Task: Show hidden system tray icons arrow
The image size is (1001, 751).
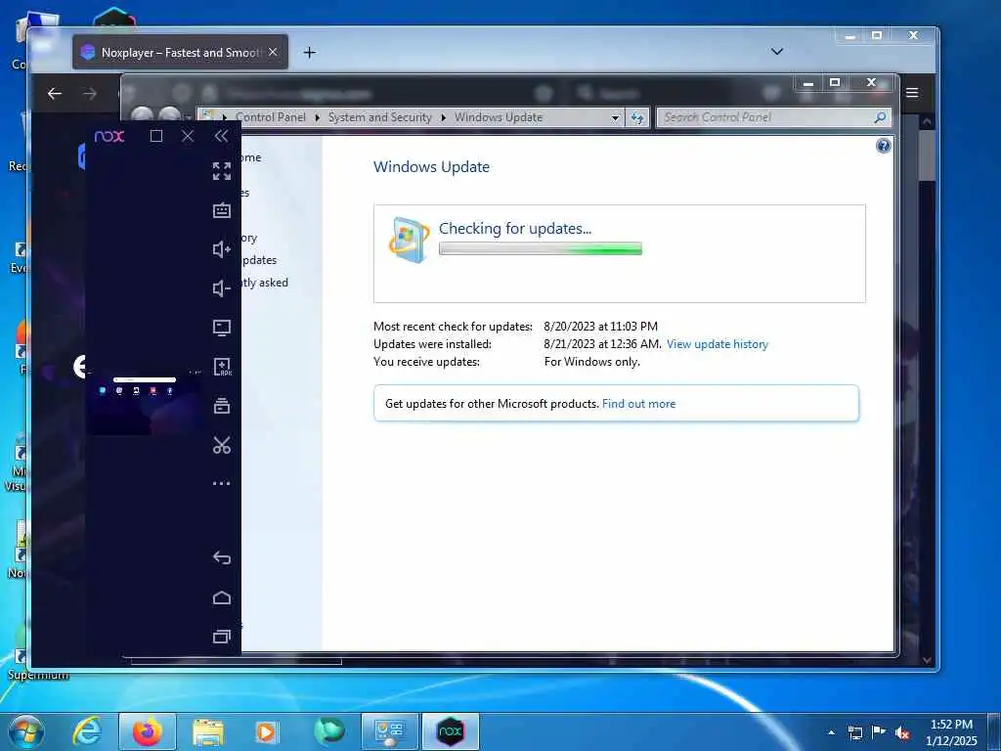Action: [831, 731]
